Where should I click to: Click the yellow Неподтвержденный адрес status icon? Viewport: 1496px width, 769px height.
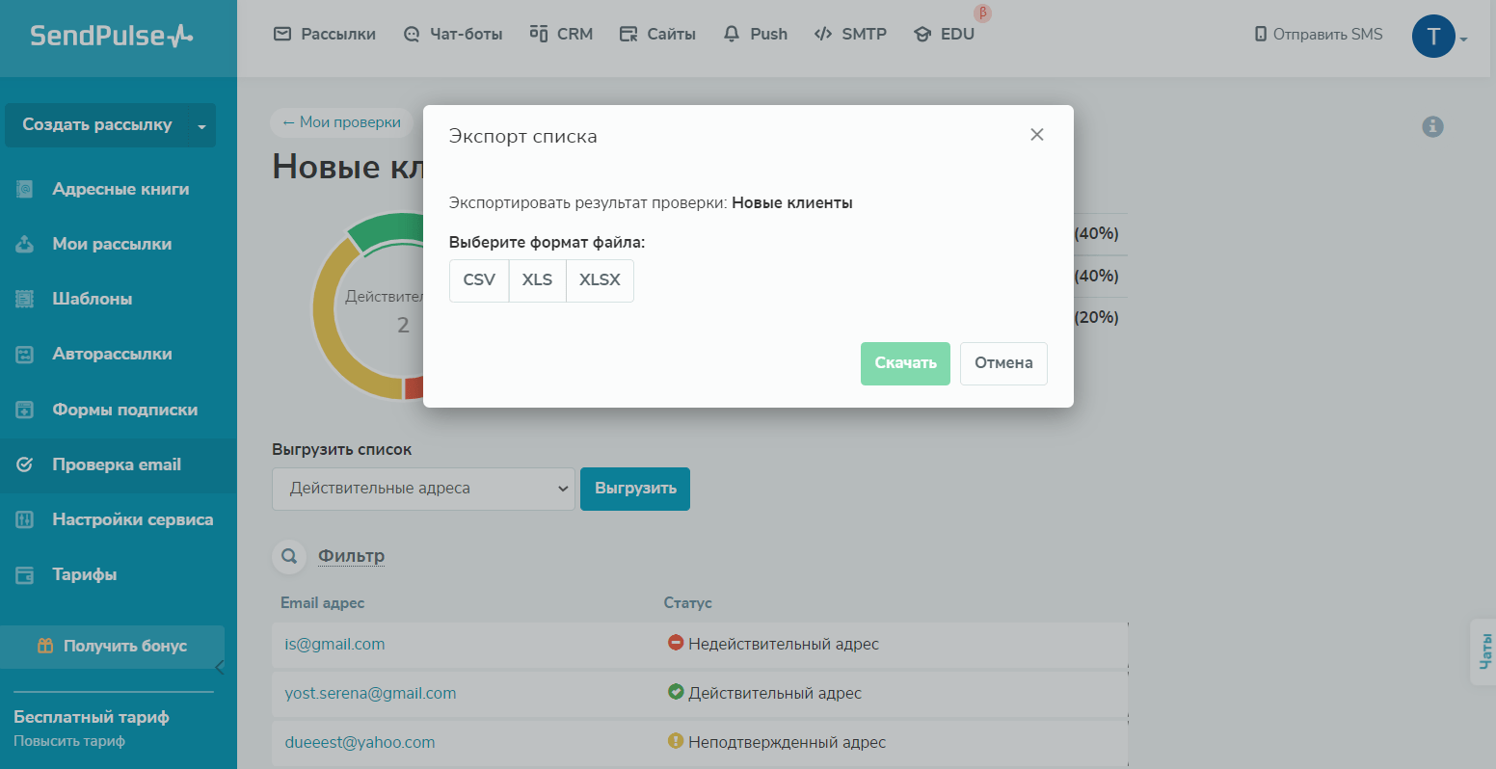(676, 741)
